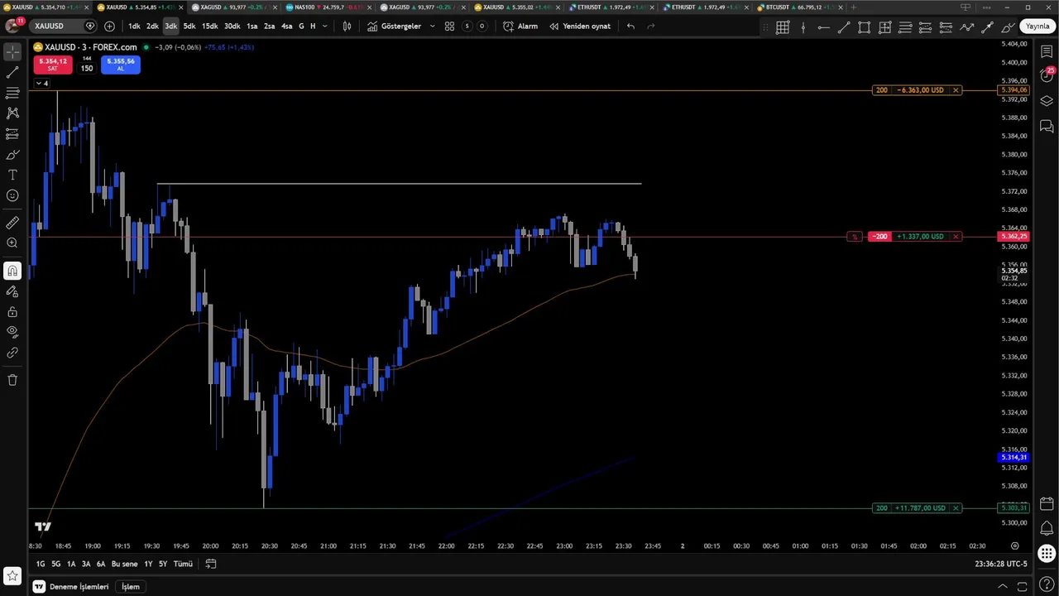Click the Alarm button
1059x596 pixels.
[520, 26]
